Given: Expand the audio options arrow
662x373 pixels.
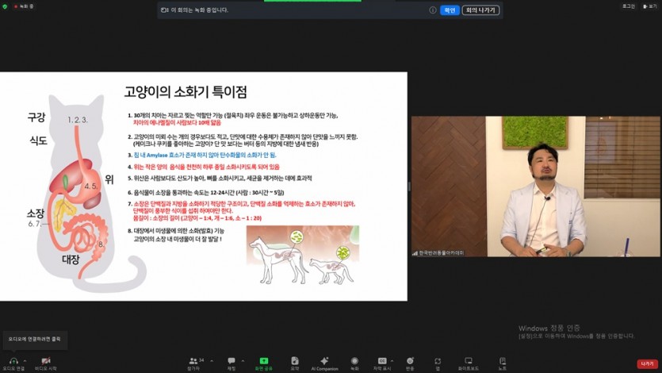Looking at the screenshot, I should 25,361.
